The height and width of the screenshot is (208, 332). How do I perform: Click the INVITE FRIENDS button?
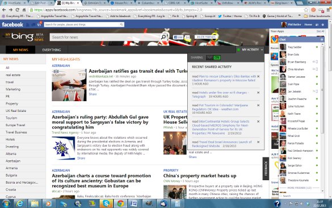[206, 37]
